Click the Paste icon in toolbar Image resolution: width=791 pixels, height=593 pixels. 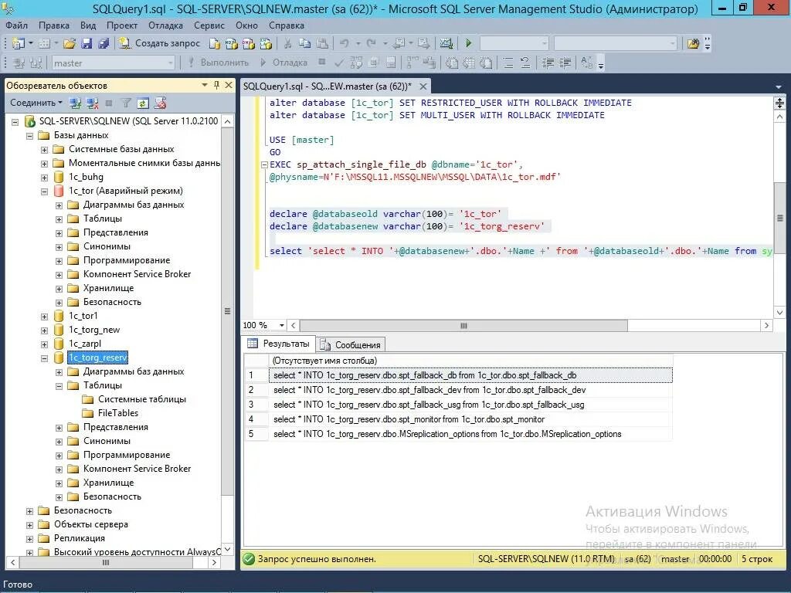[x=322, y=43]
